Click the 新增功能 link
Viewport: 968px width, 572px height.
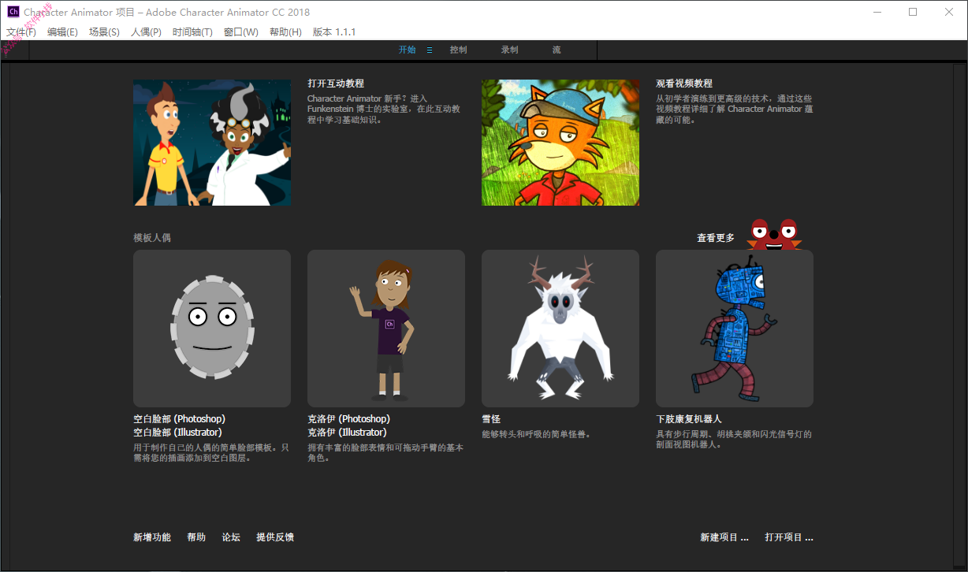pyautogui.click(x=152, y=537)
